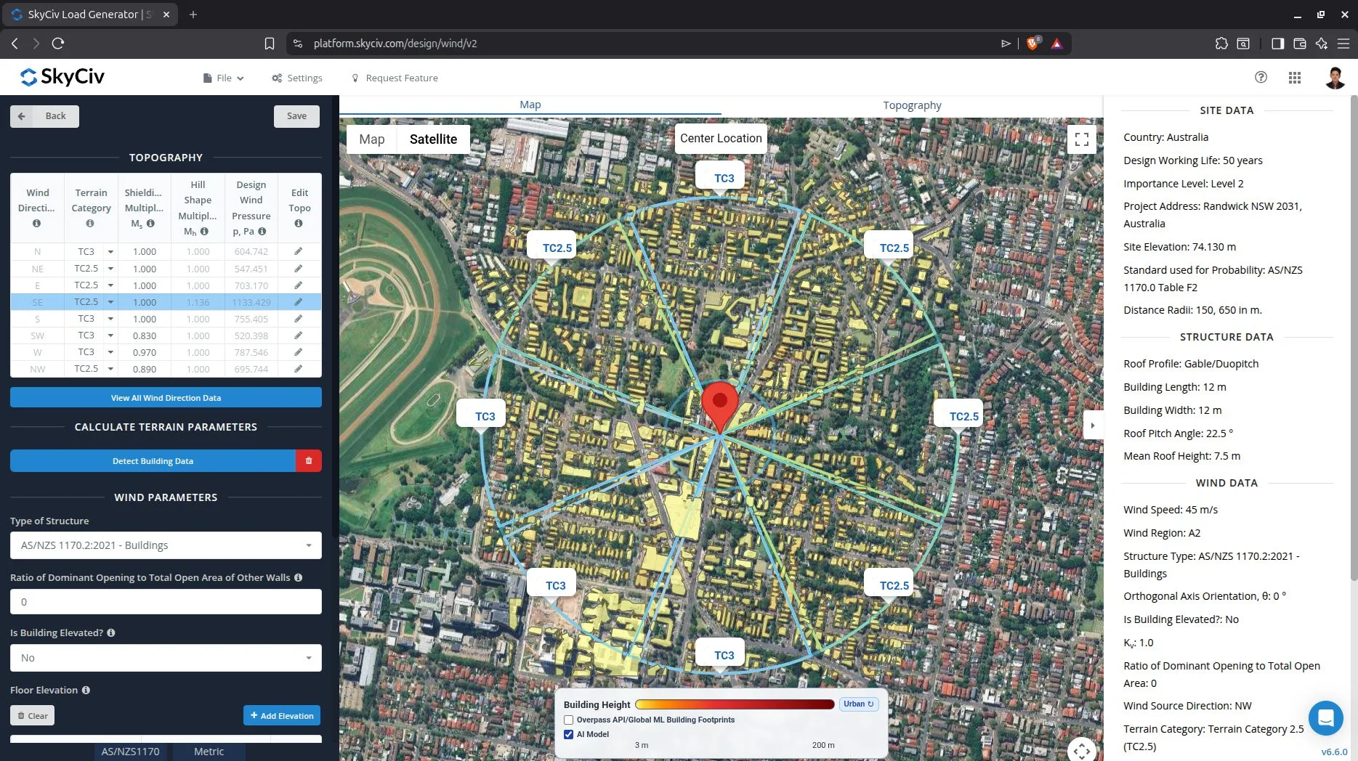Edit topography for NE wind direction
Screen dimensions: 1358x761
coord(298,269)
